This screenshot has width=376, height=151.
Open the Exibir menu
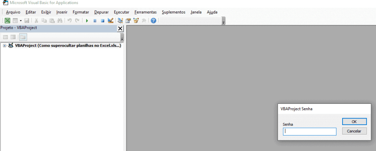(x=46, y=12)
